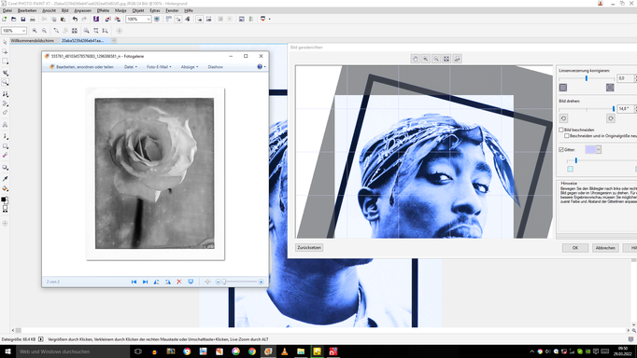637x358 pixels.
Task: Click the fit-to-window icon in straighten dialog
Action: point(446,59)
